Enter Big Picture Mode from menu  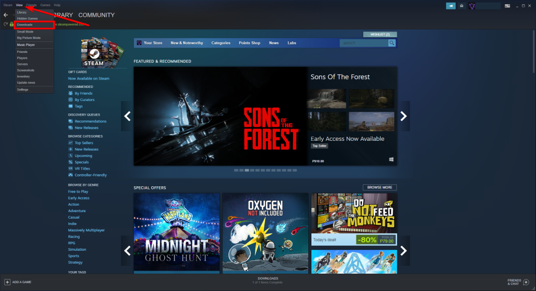[x=34, y=38]
